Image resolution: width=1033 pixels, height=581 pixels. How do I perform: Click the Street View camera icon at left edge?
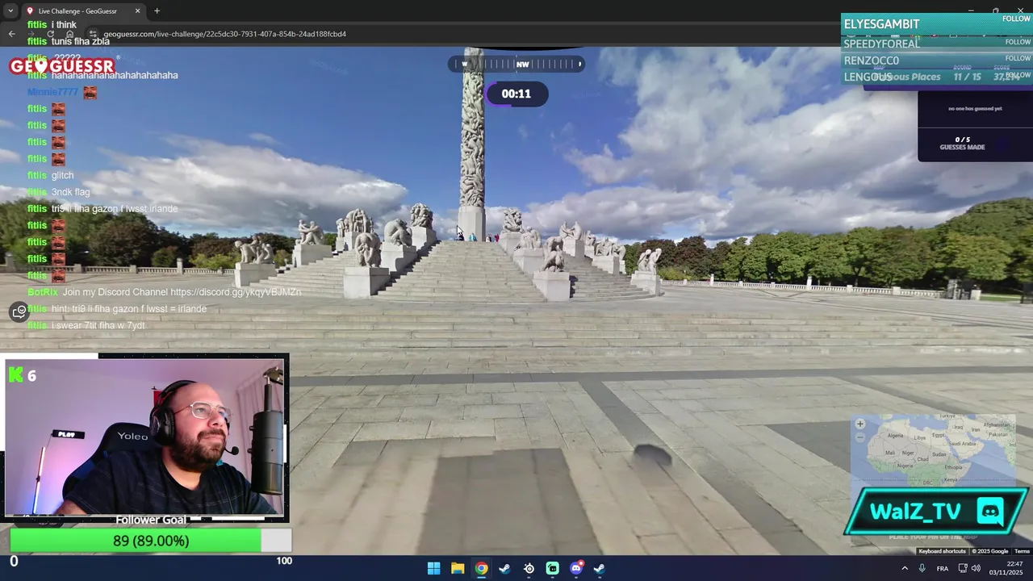pyautogui.click(x=19, y=311)
